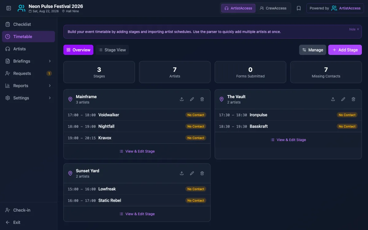The width and height of the screenshot is (368, 230).
Task: Click the Mainframe location pin icon
Action: pos(70,99)
